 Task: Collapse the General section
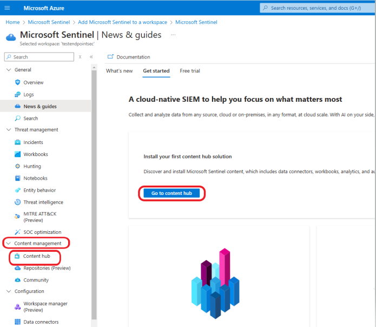tap(9, 70)
